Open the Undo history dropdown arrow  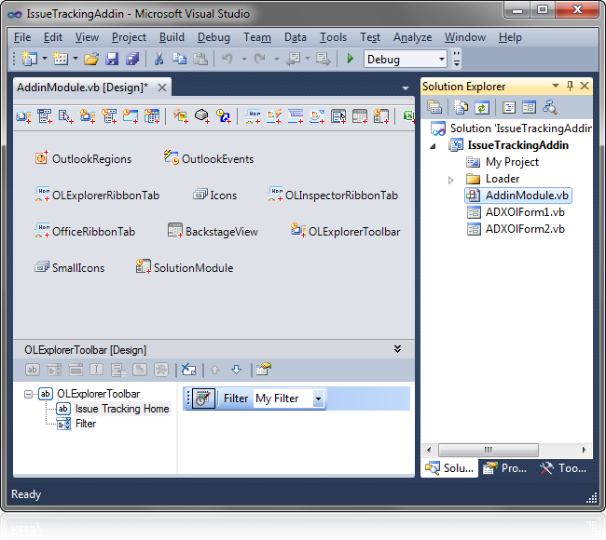pyautogui.click(x=244, y=59)
